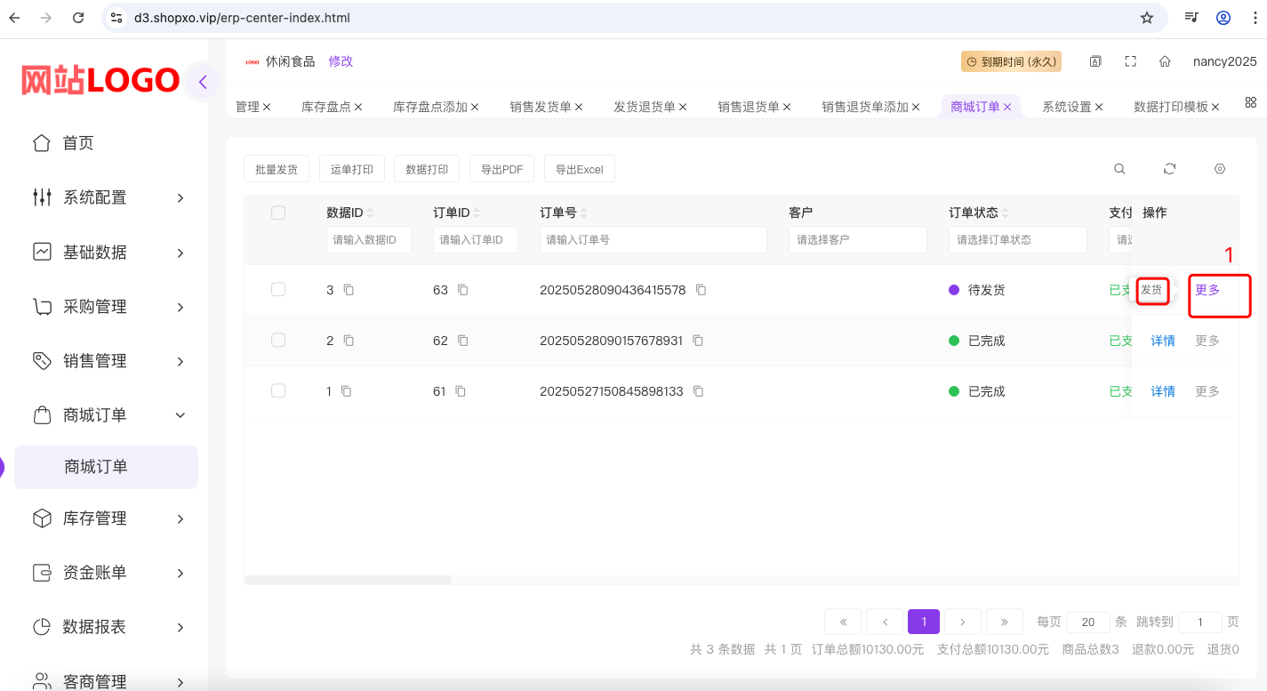This screenshot has width=1267, height=691.
Task: Sort by 订单号 using its sort arrows
Action: tap(584, 213)
